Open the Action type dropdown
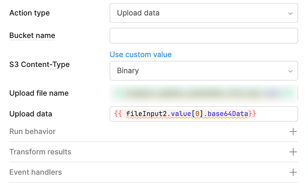 pyautogui.click(x=204, y=13)
